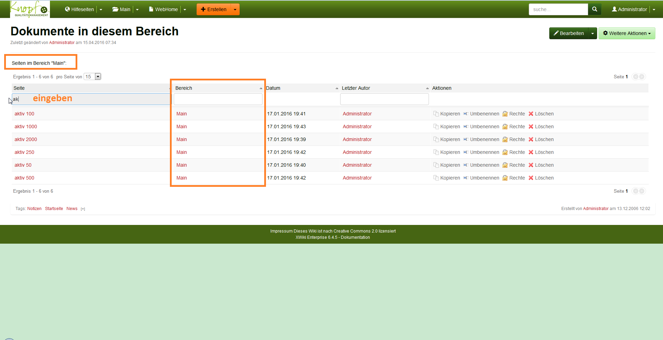
Task: Expand the arrow next to Erstellen
Action: point(235,9)
